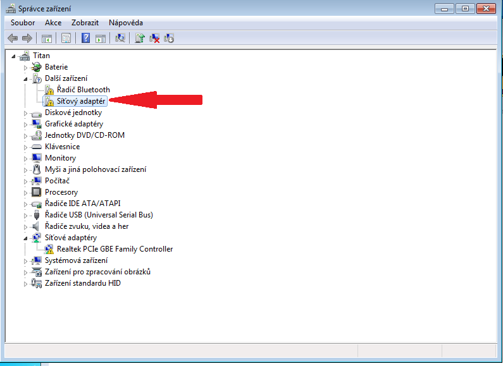This screenshot has height=366, width=503.
Task: Click the Forward arrow toolbar button
Action: click(27, 39)
